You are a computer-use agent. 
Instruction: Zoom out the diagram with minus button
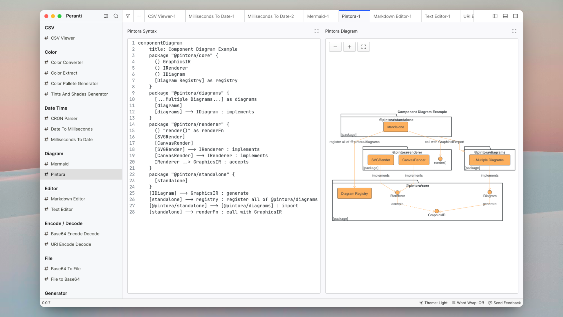335,47
